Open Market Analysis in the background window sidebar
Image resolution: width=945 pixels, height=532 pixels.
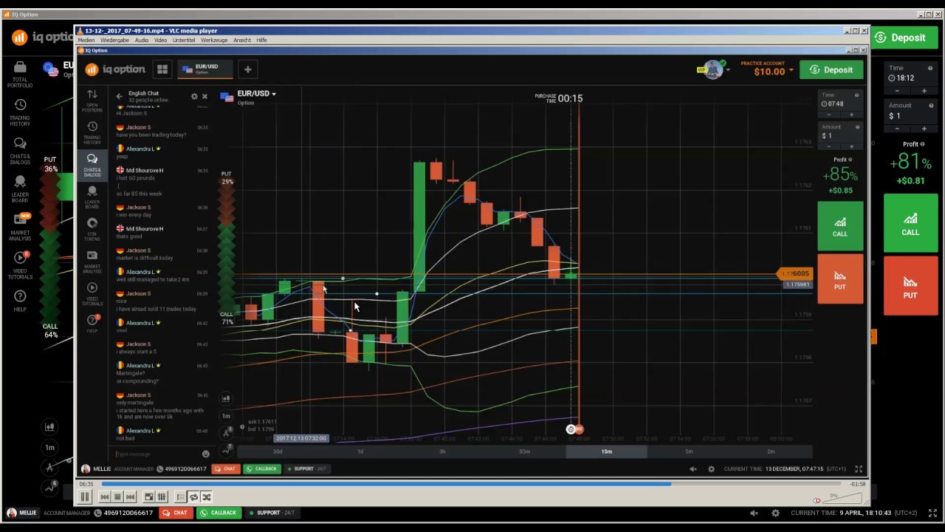tap(20, 227)
